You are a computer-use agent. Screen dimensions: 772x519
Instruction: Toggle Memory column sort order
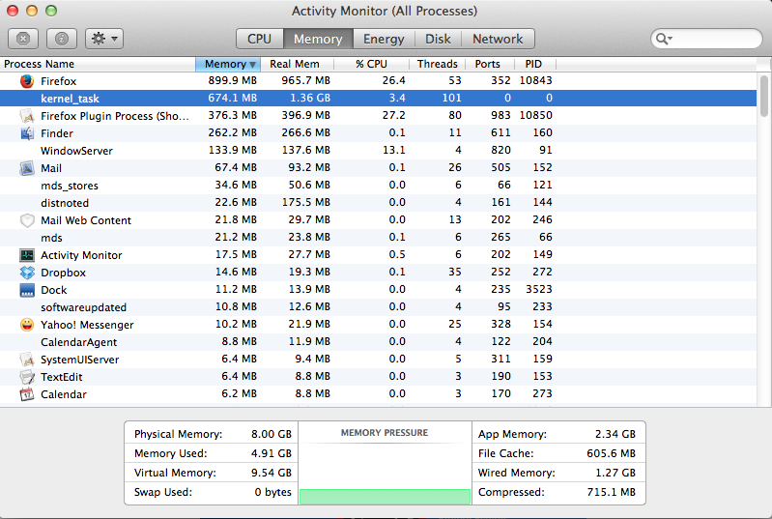pos(228,64)
